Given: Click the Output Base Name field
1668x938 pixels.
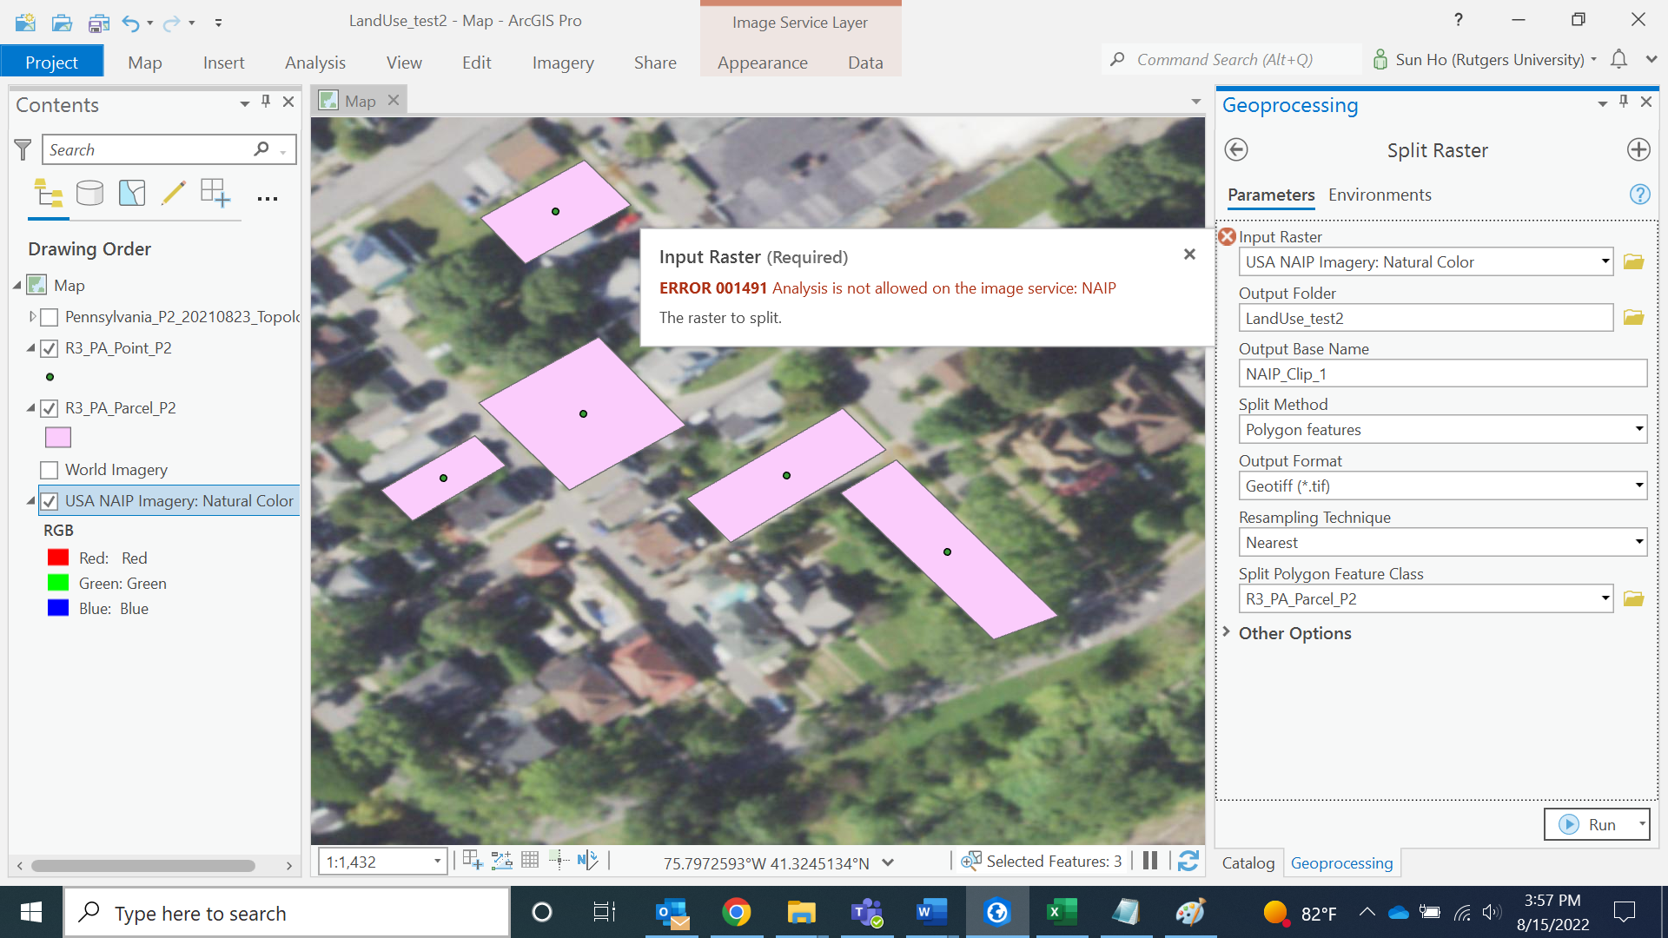Looking at the screenshot, I should coord(1442,373).
